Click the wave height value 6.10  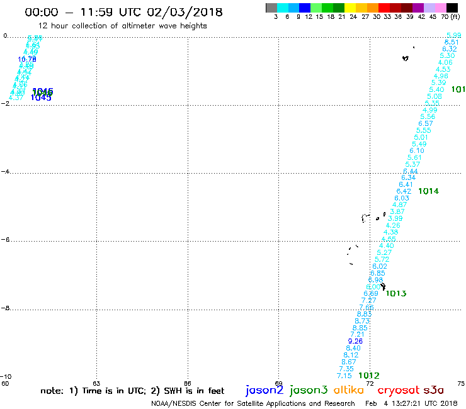(x=417, y=150)
